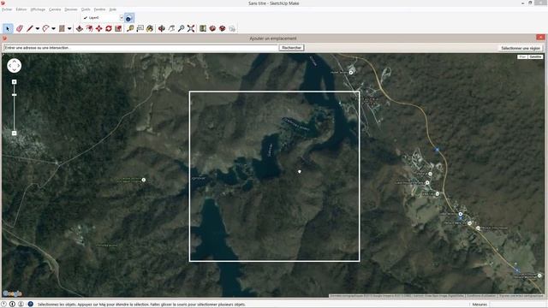Open the Edition menu
548x308 pixels.
(21, 9)
